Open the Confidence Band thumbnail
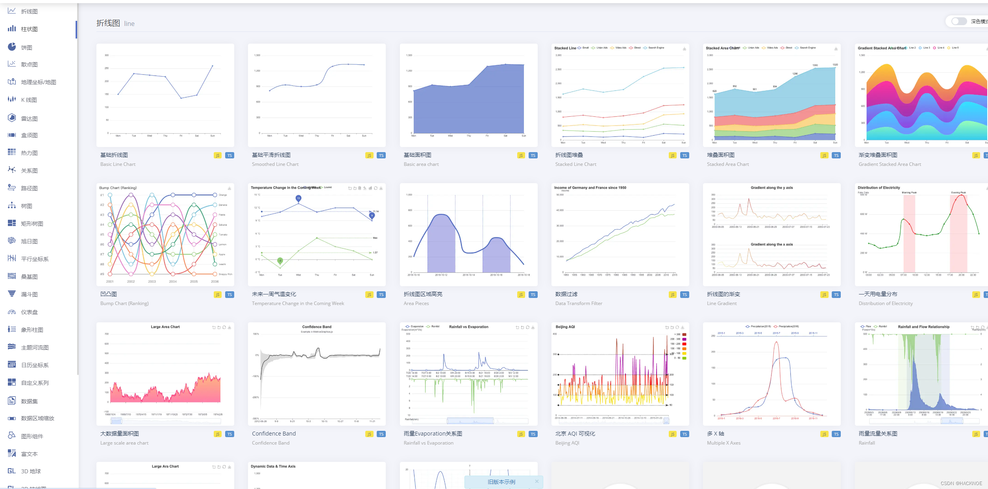The width and height of the screenshot is (988, 489). (317, 374)
